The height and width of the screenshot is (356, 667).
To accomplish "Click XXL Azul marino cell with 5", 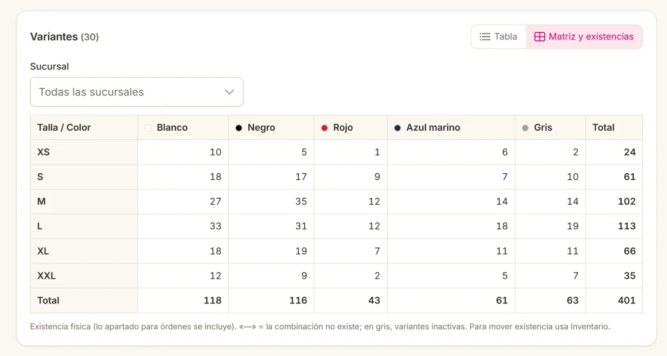I will click(x=451, y=275).
